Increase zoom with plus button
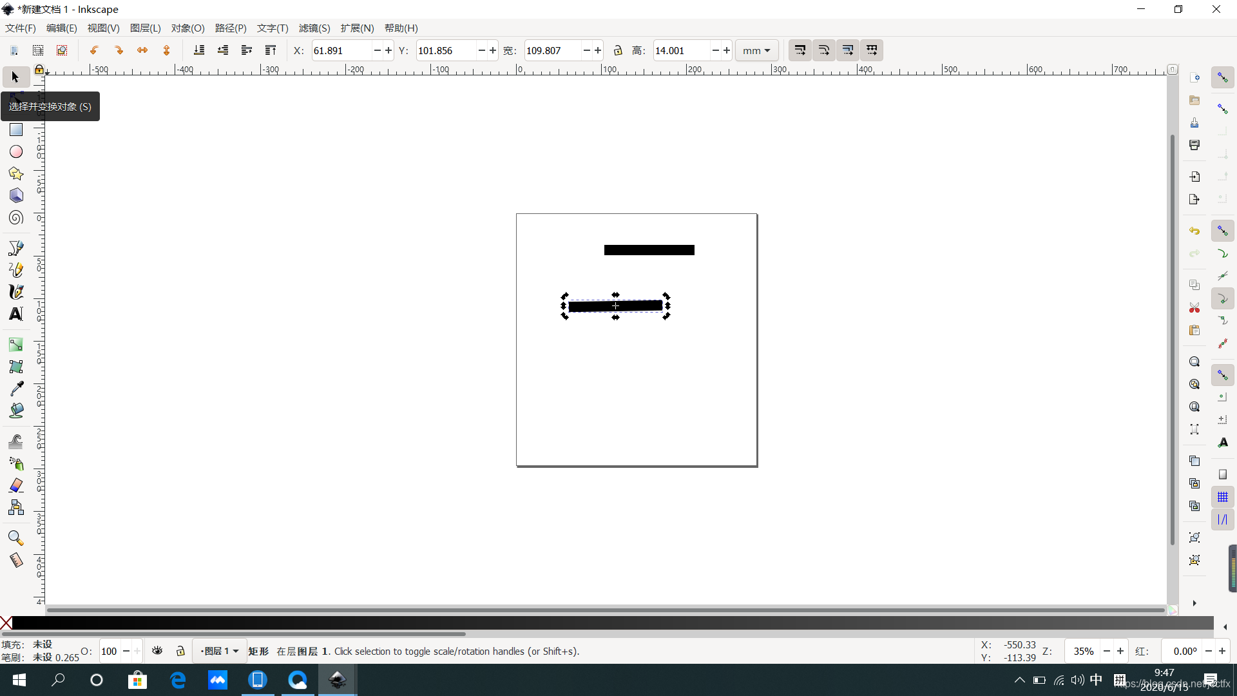 1120,651
